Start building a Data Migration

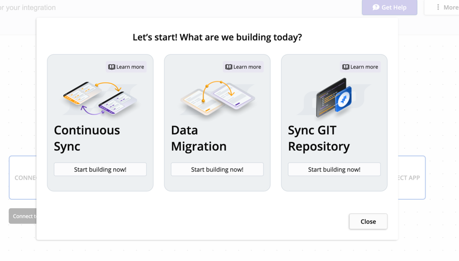(x=217, y=169)
